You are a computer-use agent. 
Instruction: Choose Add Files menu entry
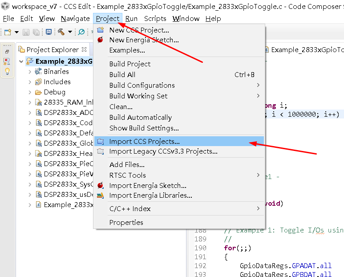tap(179, 165)
